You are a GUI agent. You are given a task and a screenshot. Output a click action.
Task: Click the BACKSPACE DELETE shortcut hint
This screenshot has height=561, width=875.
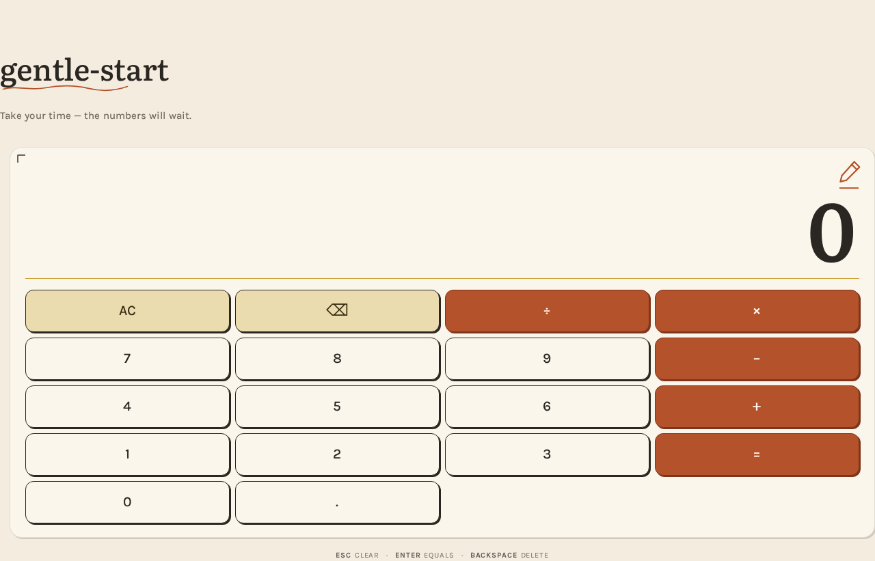click(x=509, y=556)
